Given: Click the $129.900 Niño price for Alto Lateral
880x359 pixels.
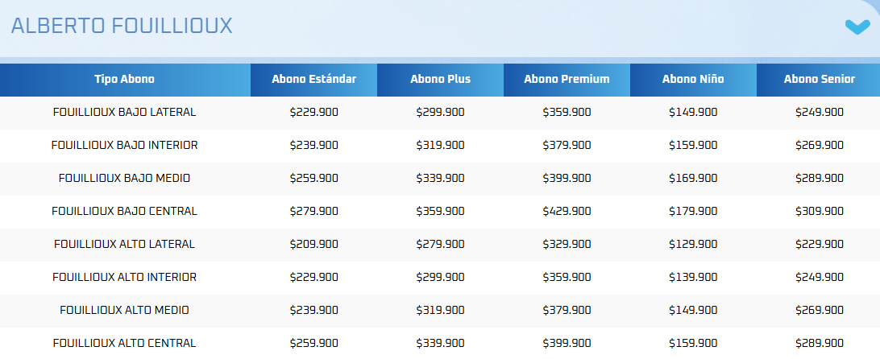Looking at the screenshot, I should pos(693,244).
